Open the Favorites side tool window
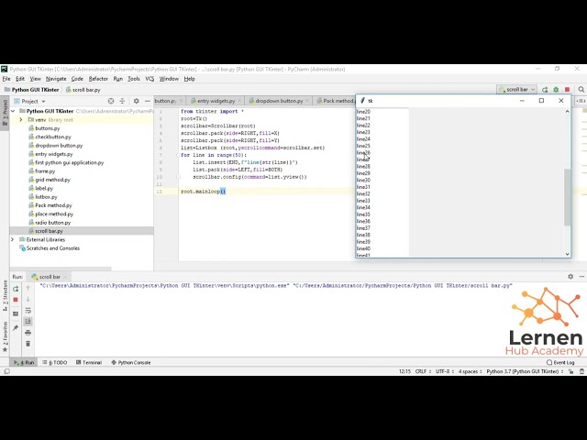Screen dimensions: 587x440 tap(5, 336)
